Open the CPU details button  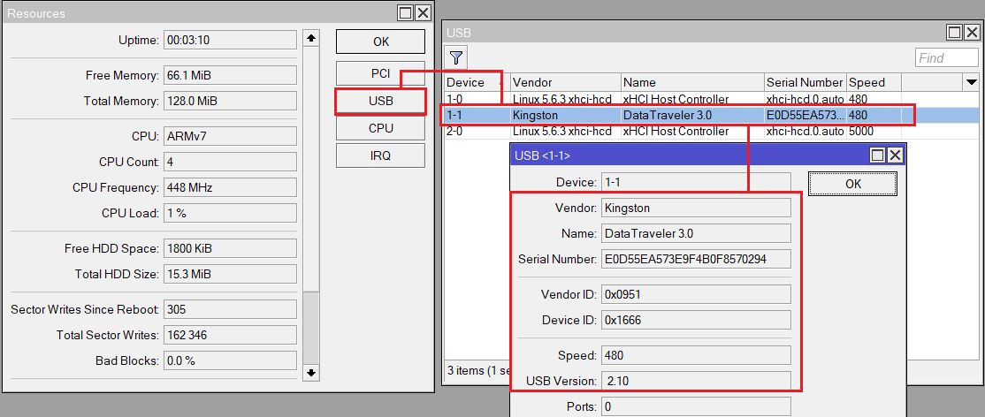(x=381, y=128)
